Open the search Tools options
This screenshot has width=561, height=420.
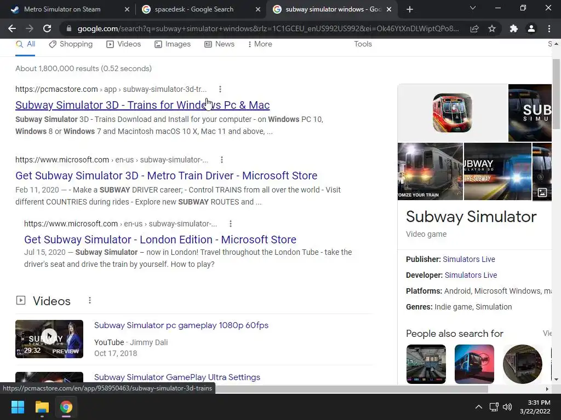pyautogui.click(x=363, y=44)
